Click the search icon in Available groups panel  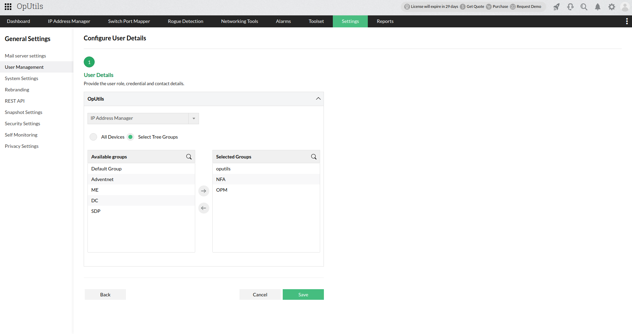click(189, 156)
